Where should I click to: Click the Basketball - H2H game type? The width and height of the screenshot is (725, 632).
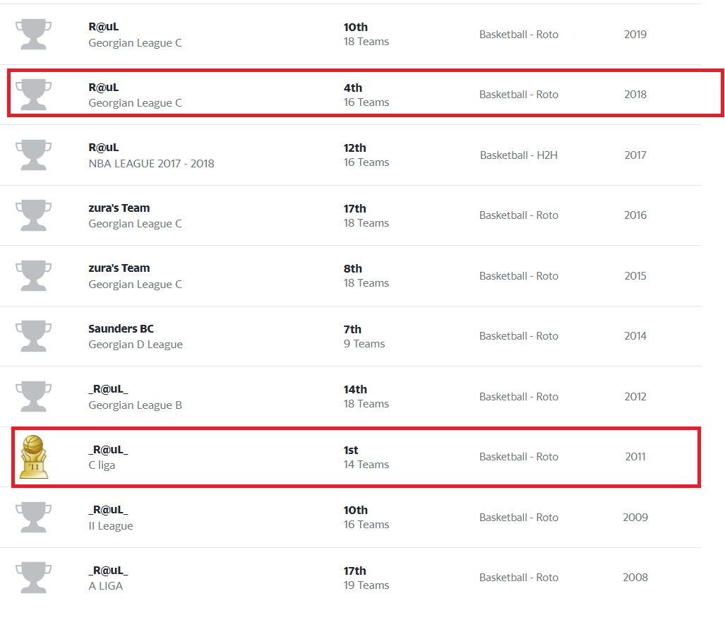[518, 155]
